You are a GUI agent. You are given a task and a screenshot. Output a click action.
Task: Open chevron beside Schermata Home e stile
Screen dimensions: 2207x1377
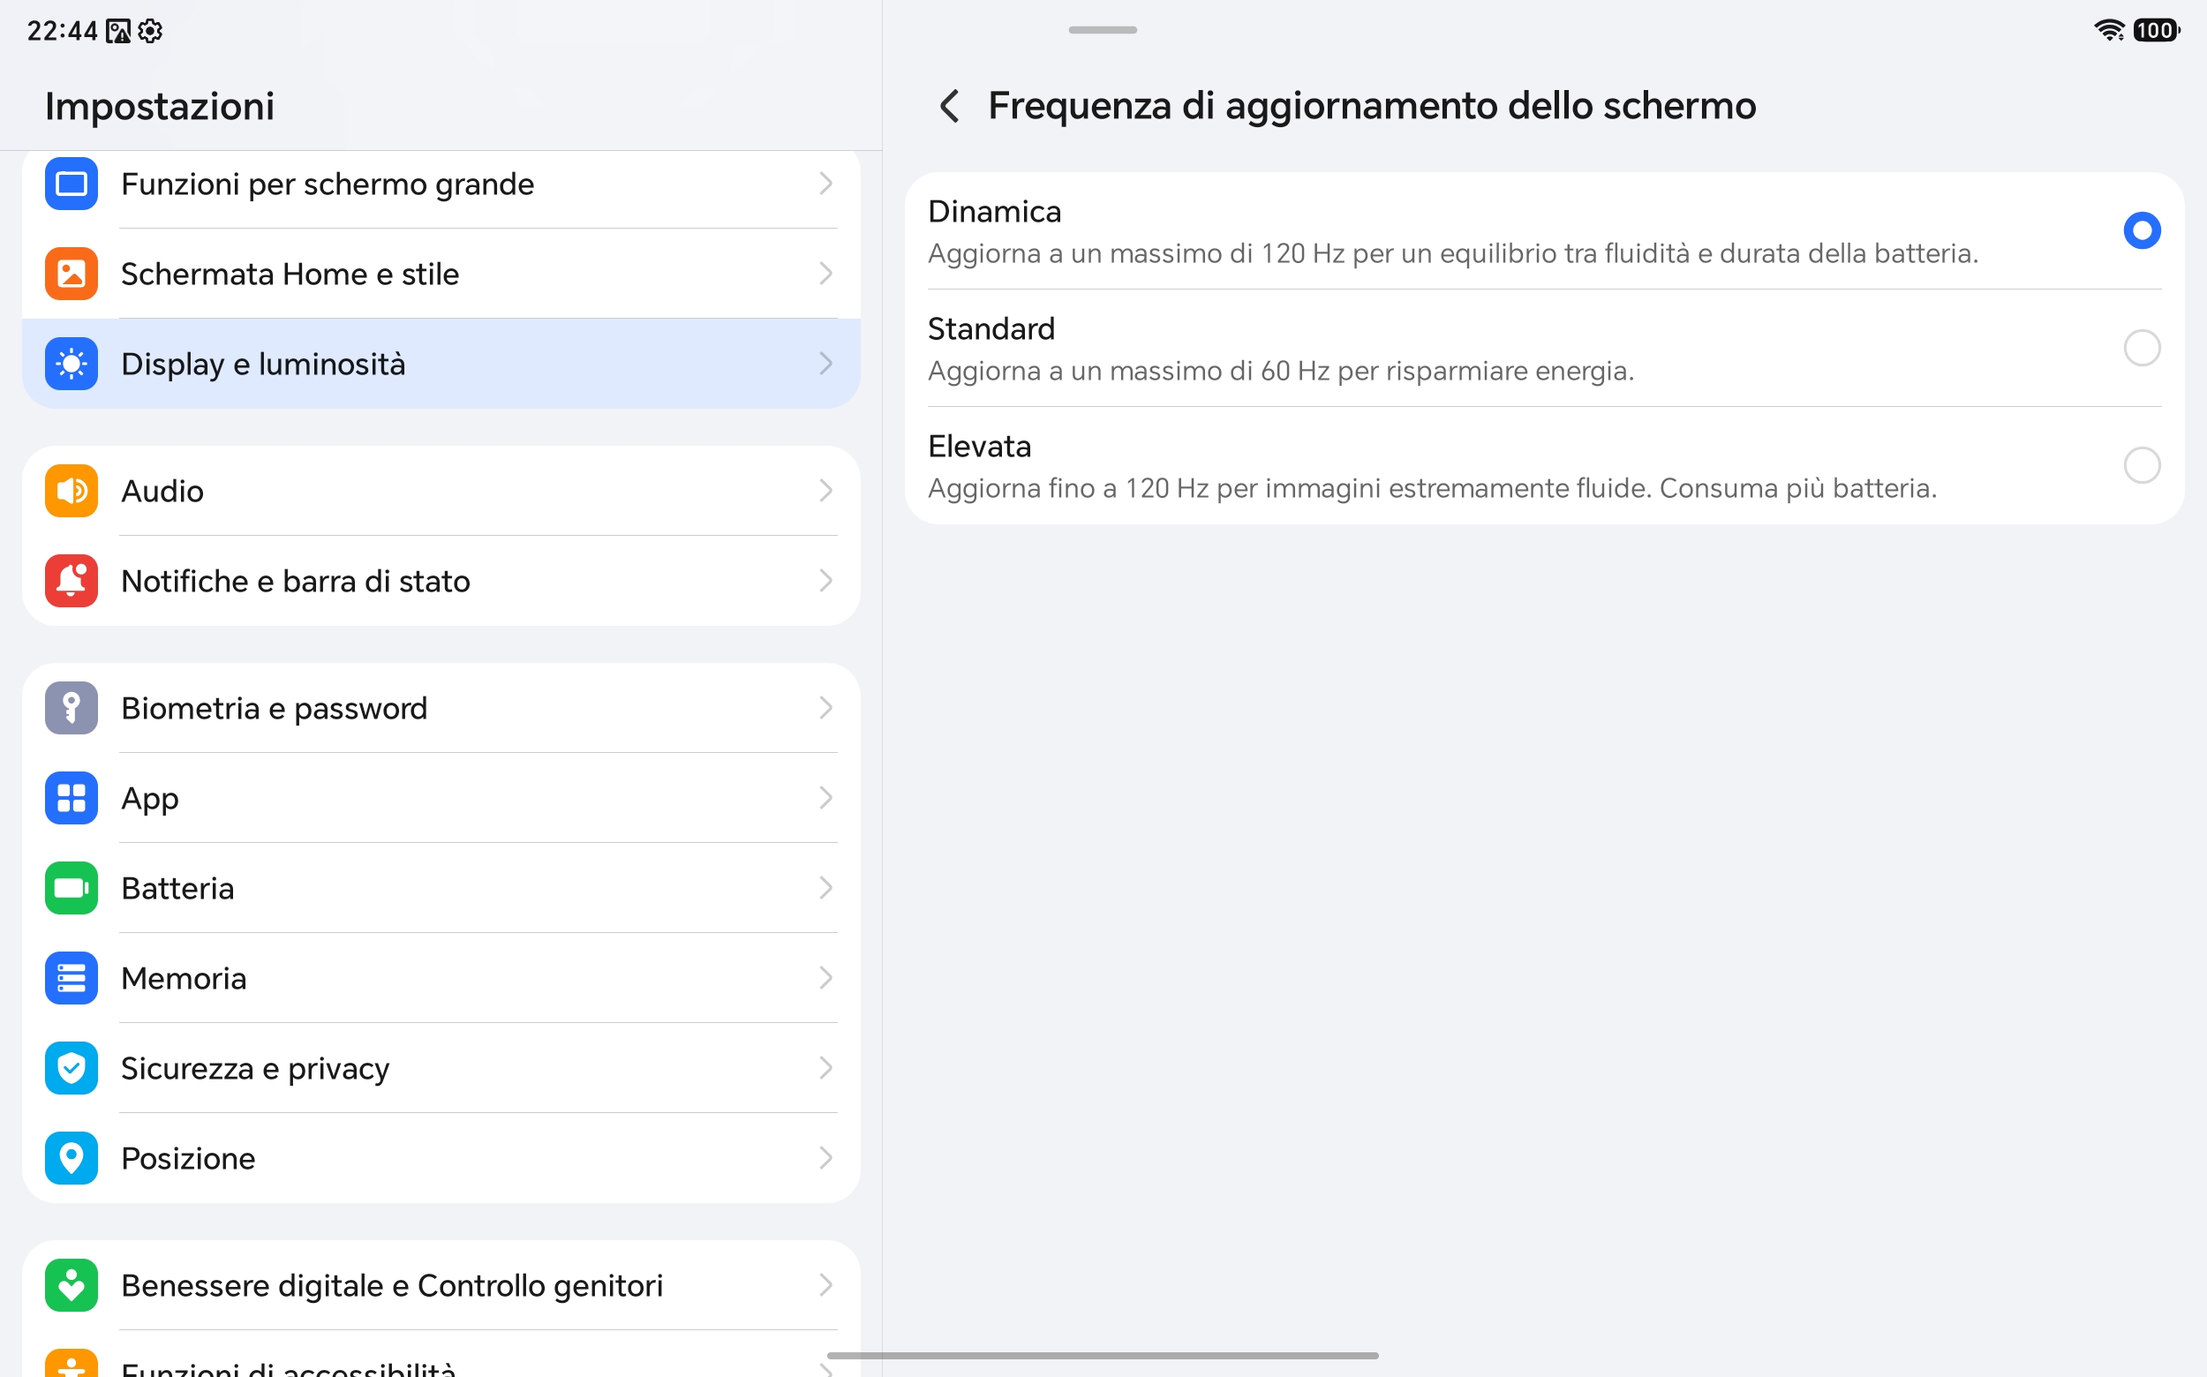[825, 274]
